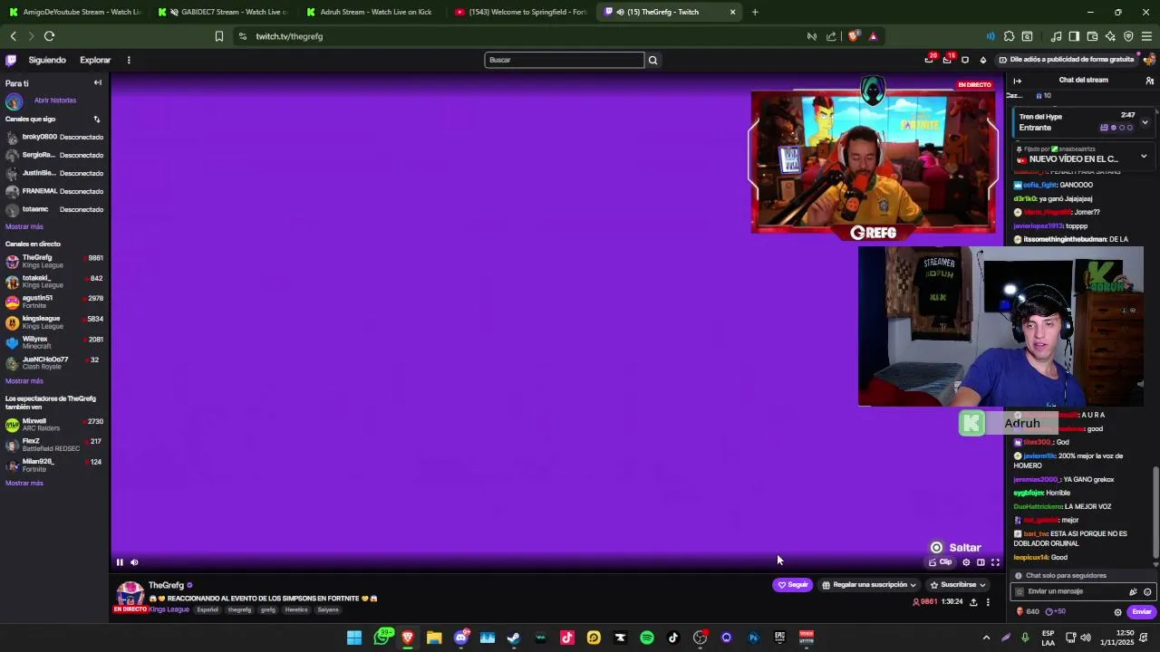Pause the stream playback

coord(120,562)
